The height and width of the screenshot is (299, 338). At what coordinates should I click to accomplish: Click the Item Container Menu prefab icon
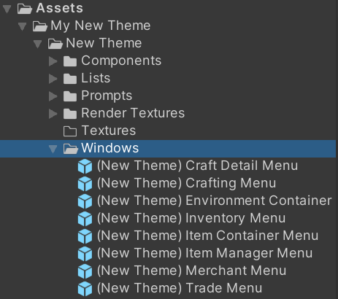85,236
